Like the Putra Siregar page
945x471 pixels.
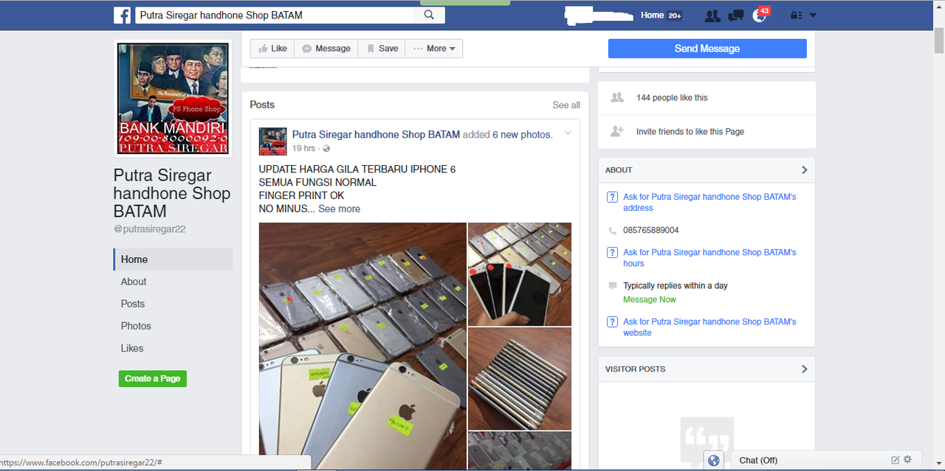[272, 49]
